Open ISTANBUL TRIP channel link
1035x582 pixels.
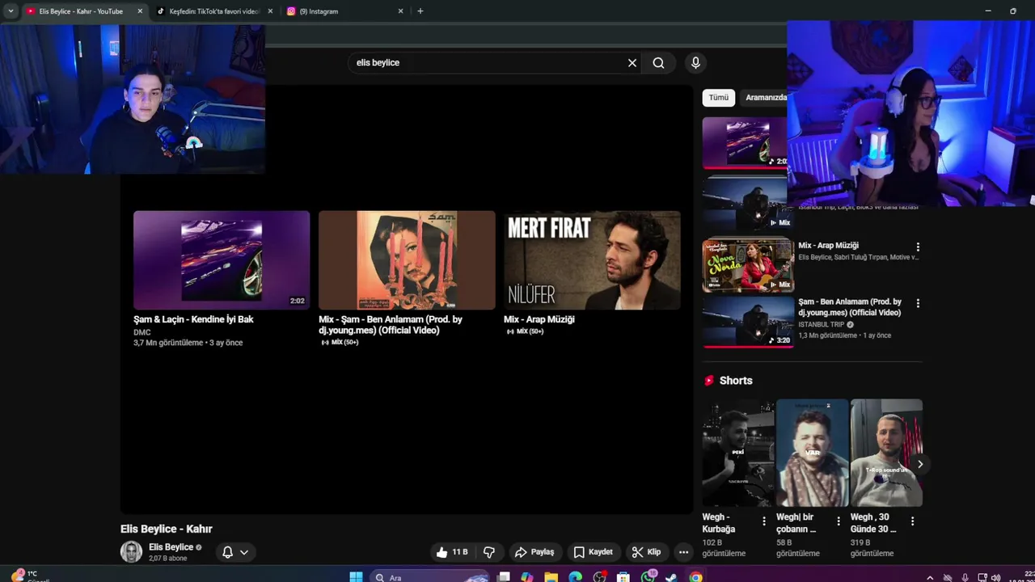click(x=821, y=324)
